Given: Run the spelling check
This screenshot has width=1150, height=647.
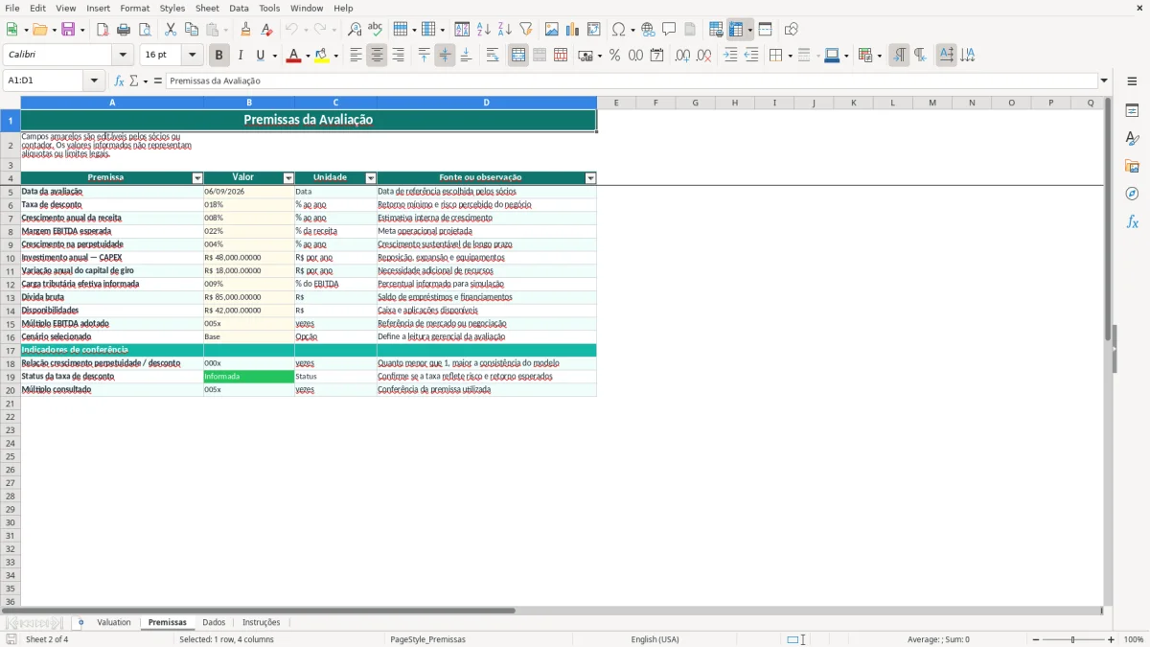Looking at the screenshot, I should (376, 30).
